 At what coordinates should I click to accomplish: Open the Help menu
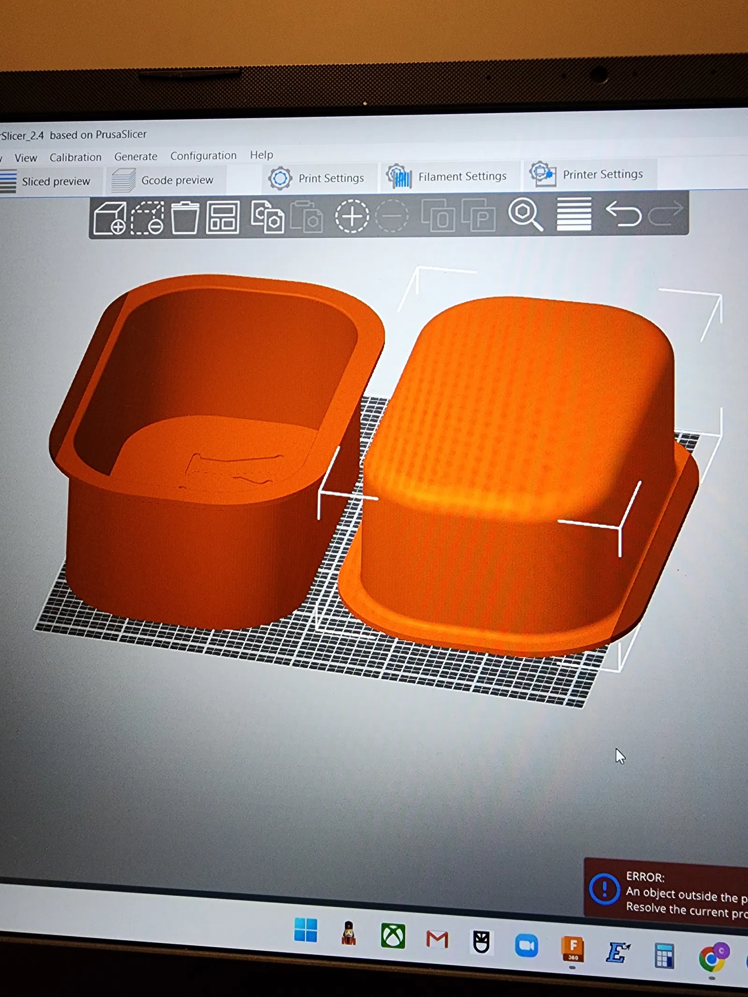click(261, 154)
